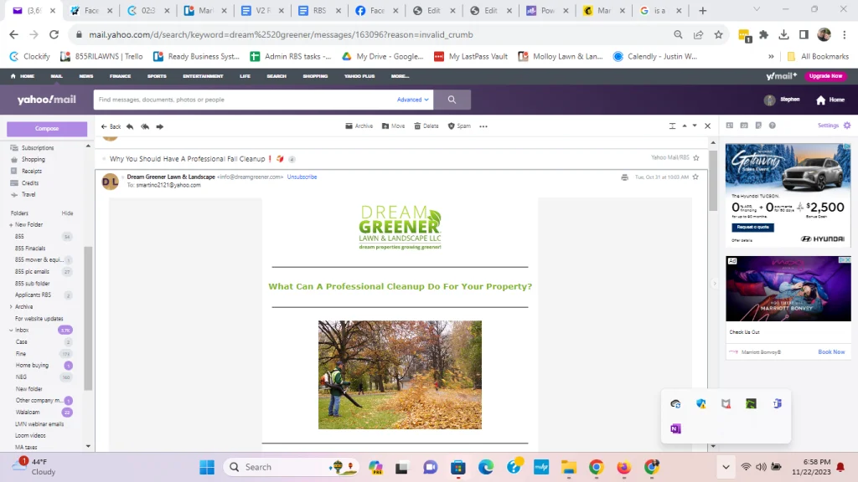Open the three-dot More actions menu

tap(483, 126)
